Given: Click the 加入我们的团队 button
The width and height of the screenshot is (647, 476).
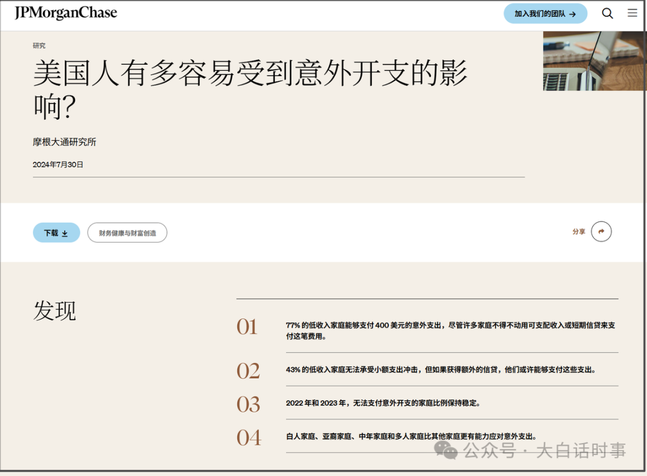Looking at the screenshot, I should [x=545, y=13].
